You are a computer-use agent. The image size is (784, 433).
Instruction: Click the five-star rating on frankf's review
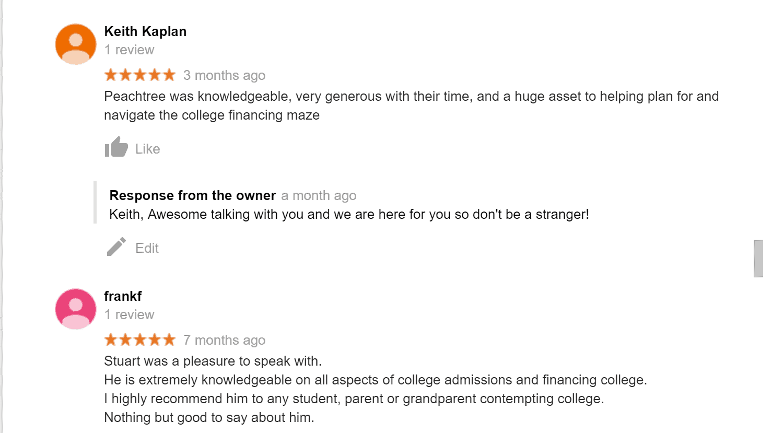pyautogui.click(x=139, y=340)
